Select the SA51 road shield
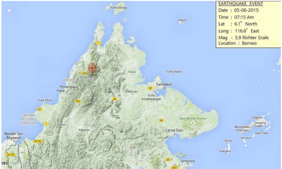 coord(175,168)
